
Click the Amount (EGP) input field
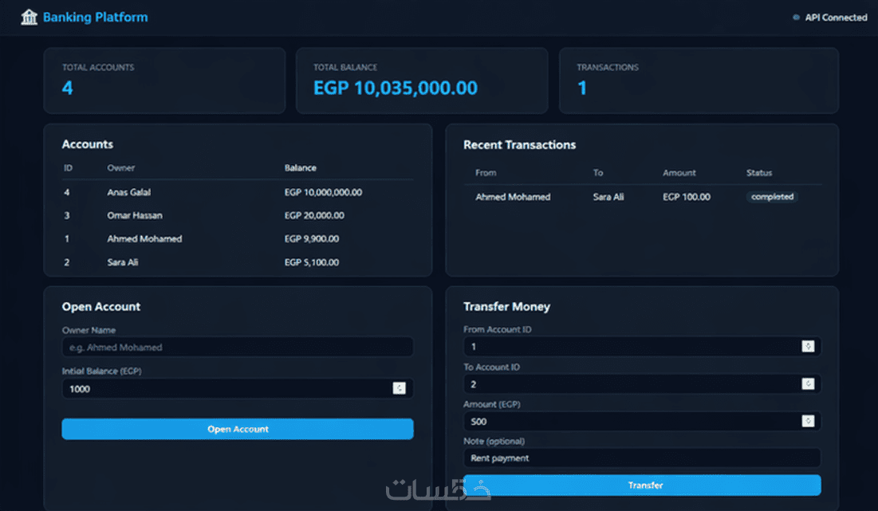click(x=642, y=421)
